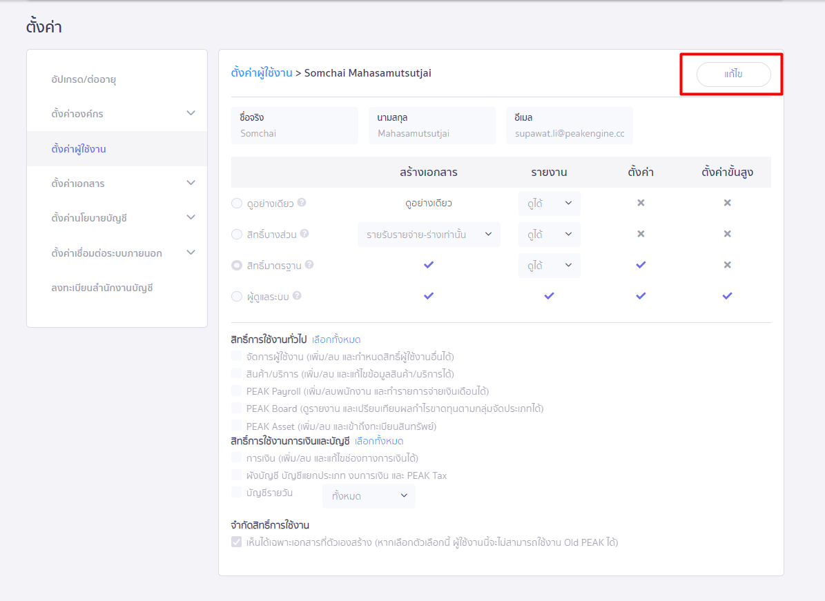Select the ผู้ดูแลระบบ radio option
The height and width of the screenshot is (601, 825).
(237, 296)
